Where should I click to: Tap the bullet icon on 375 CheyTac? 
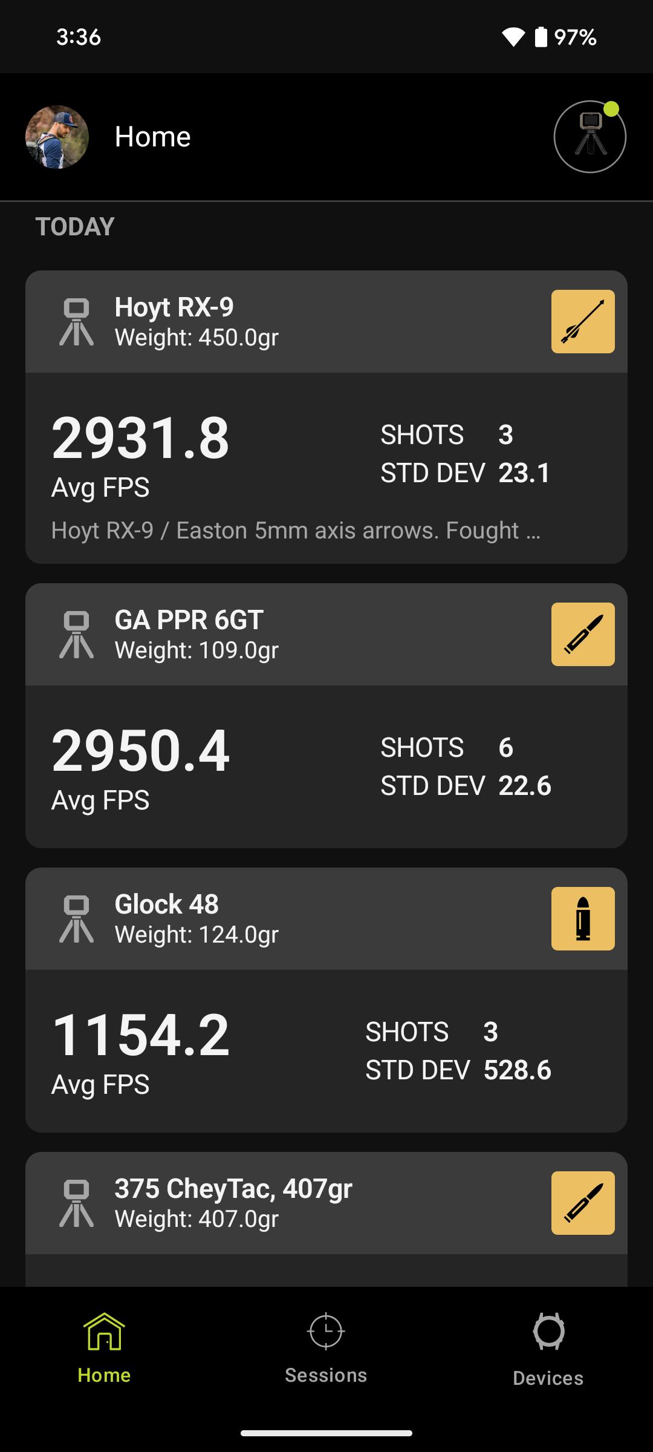pos(583,1203)
